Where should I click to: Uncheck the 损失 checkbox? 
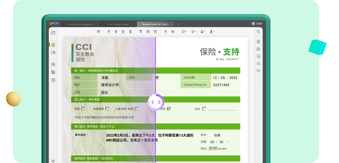point(169,109)
